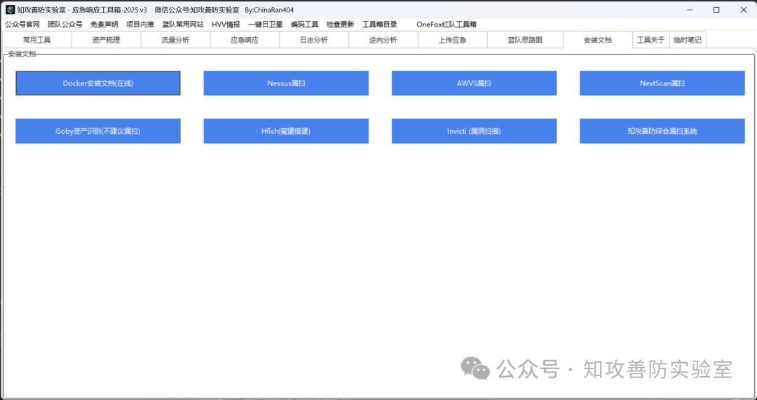Switch to the 蓝队思路图 tab
Viewport: 757px width, 400px height.
pyautogui.click(x=525, y=40)
